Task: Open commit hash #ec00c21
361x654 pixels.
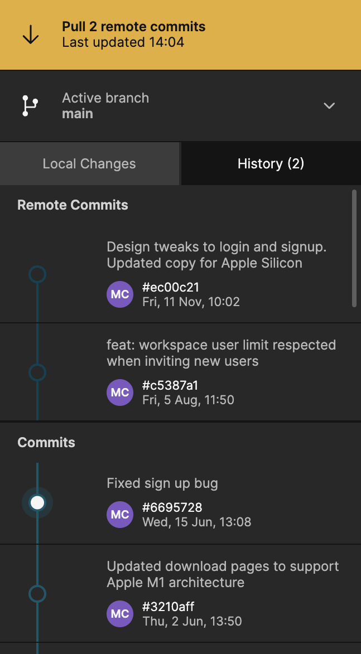Action: point(171,288)
